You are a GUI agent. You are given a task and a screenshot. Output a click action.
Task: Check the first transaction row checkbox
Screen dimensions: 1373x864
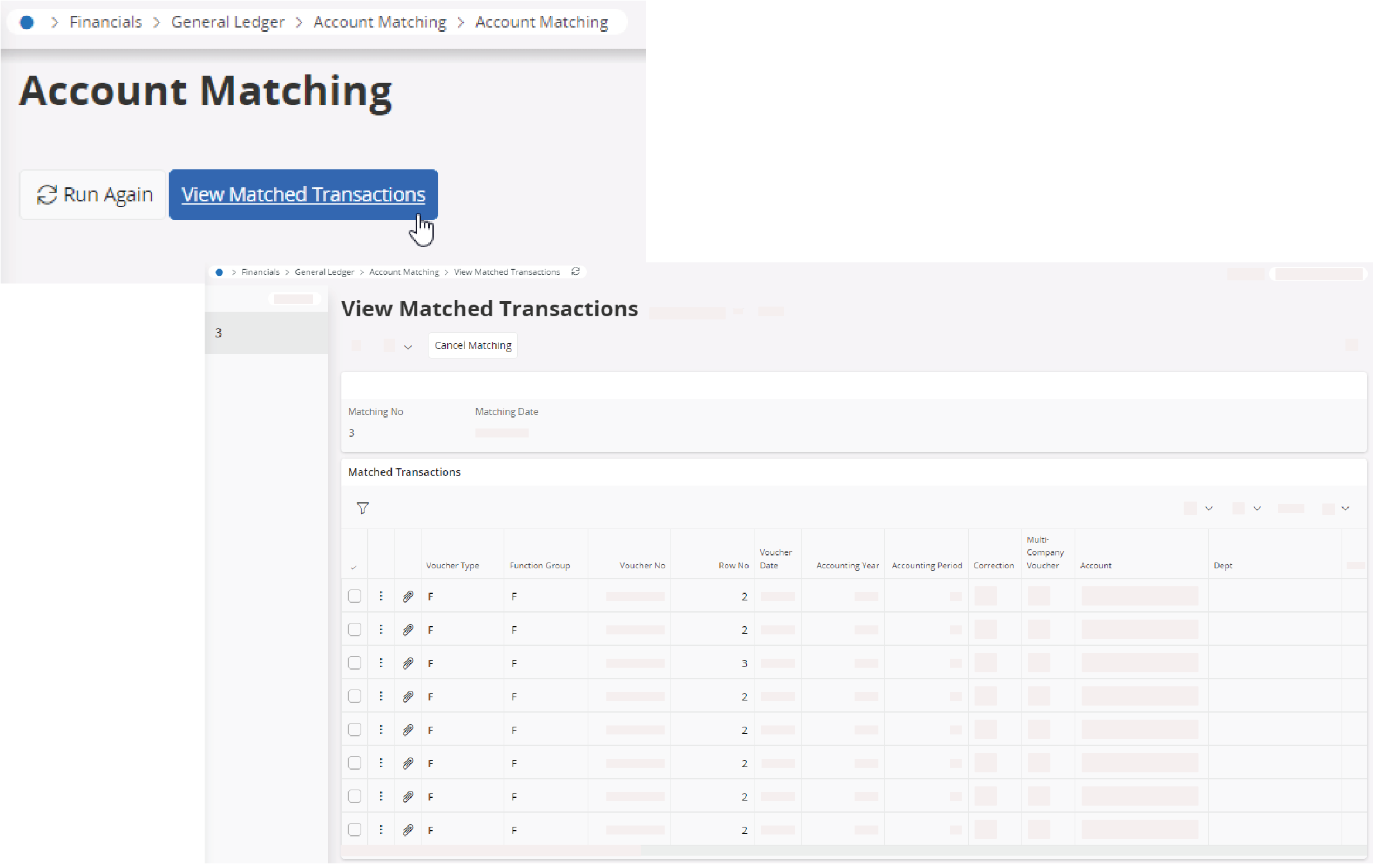pos(354,596)
